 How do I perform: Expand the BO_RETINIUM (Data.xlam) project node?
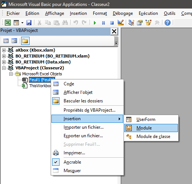point(4,62)
